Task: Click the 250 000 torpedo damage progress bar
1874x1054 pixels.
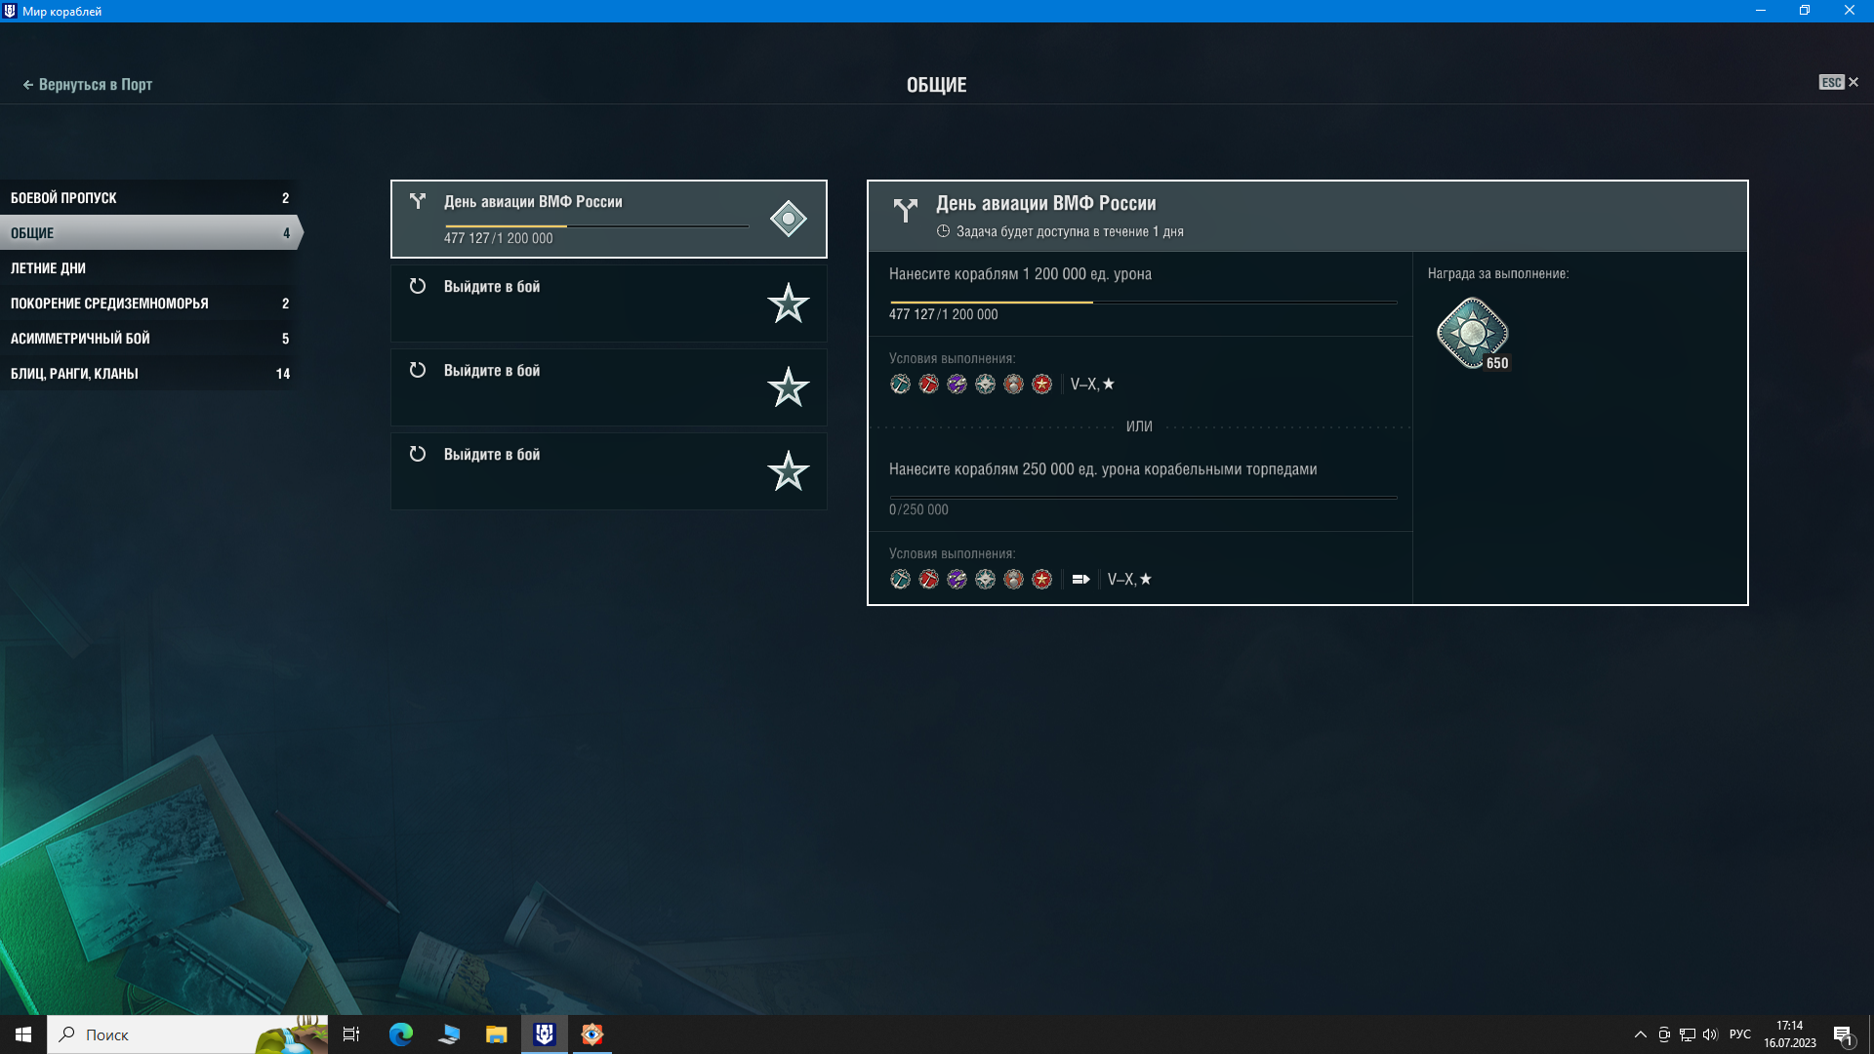Action: click(1143, 498)
